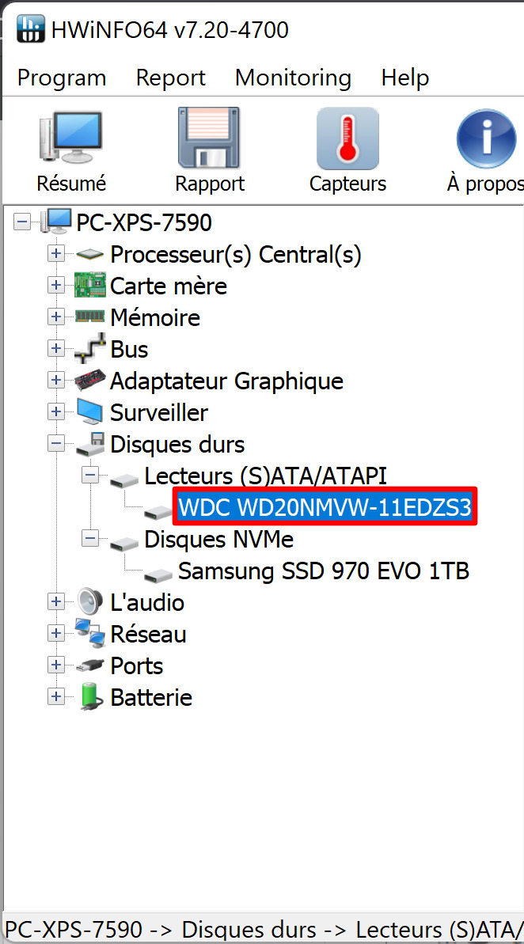This screenshot has height=944, width=524.
Task: Click the Disques NVMe drive icon
Action: pos(125,543)
